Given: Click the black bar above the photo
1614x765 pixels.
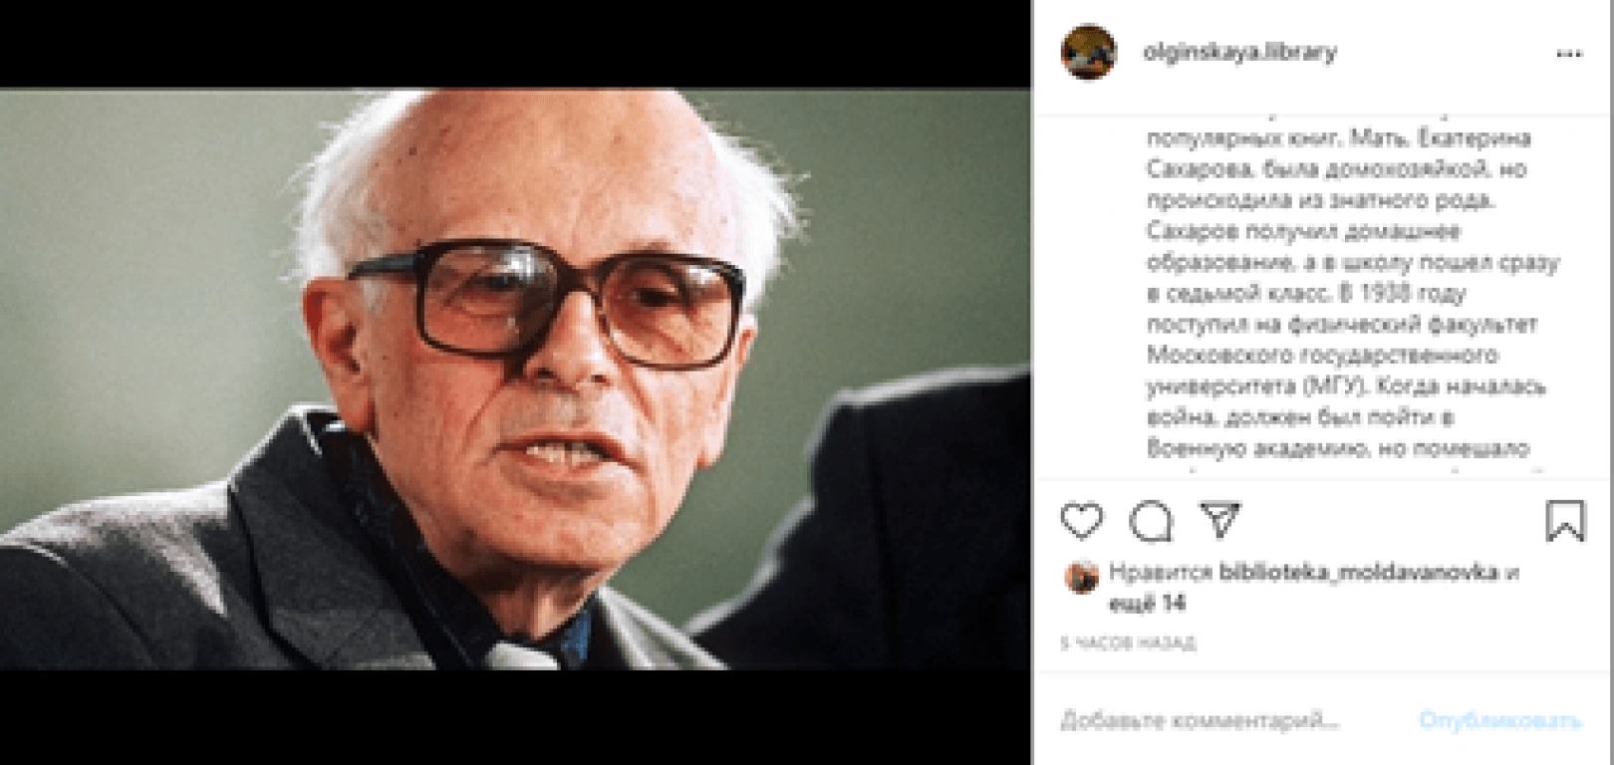Looking at the screenshot, I should [515, 44].
